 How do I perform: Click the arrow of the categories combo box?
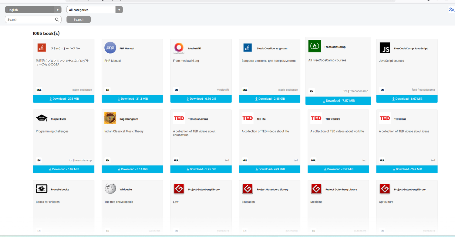pos(119,10)
